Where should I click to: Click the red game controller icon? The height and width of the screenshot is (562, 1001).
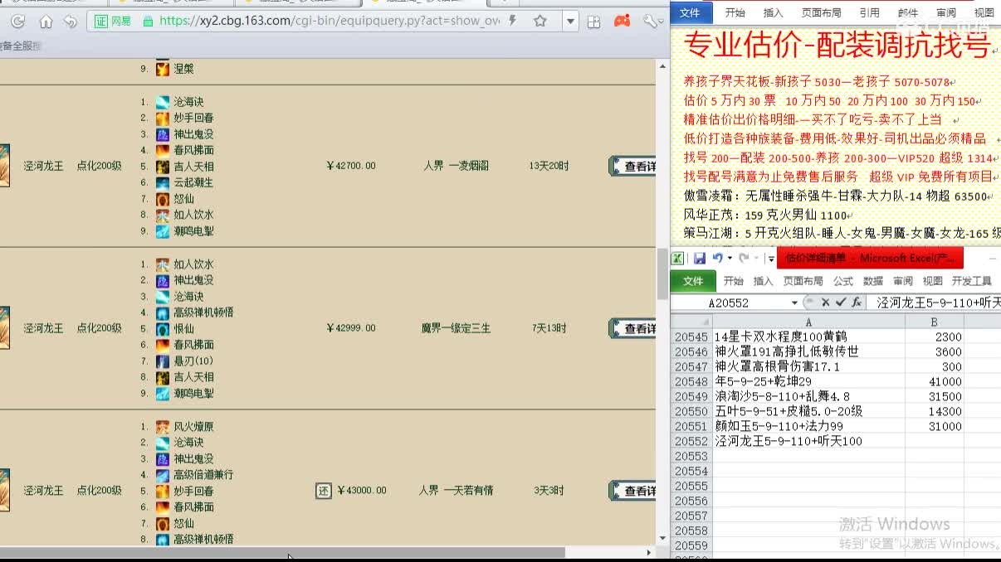coord(622,22)
